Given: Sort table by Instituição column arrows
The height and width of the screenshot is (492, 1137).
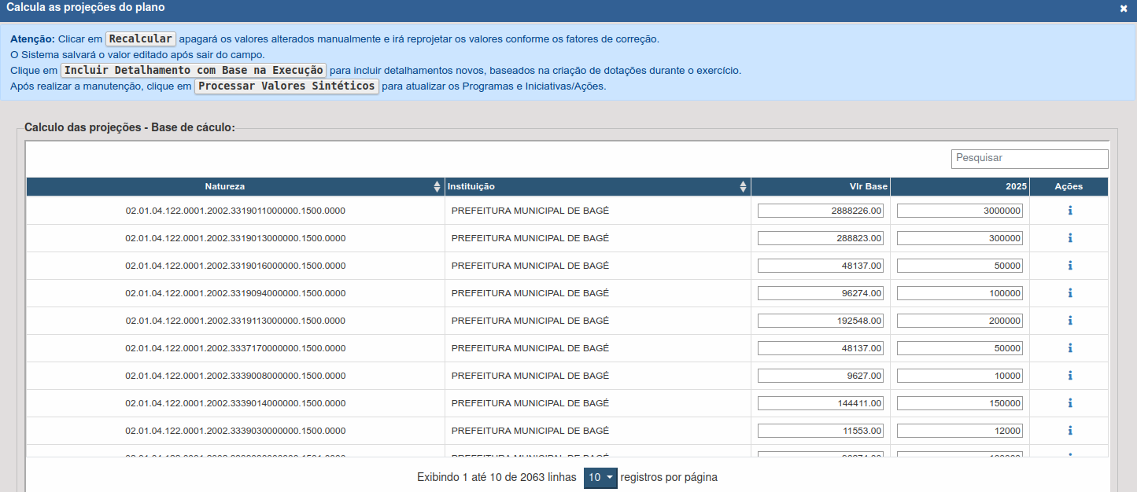Looking at the screenshot, I should [x=743, y=187].
